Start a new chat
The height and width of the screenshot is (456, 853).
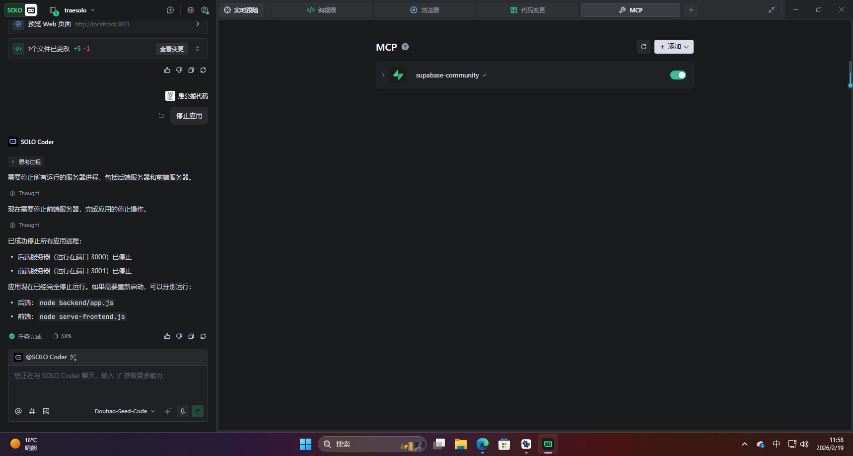tap(170, 10)
